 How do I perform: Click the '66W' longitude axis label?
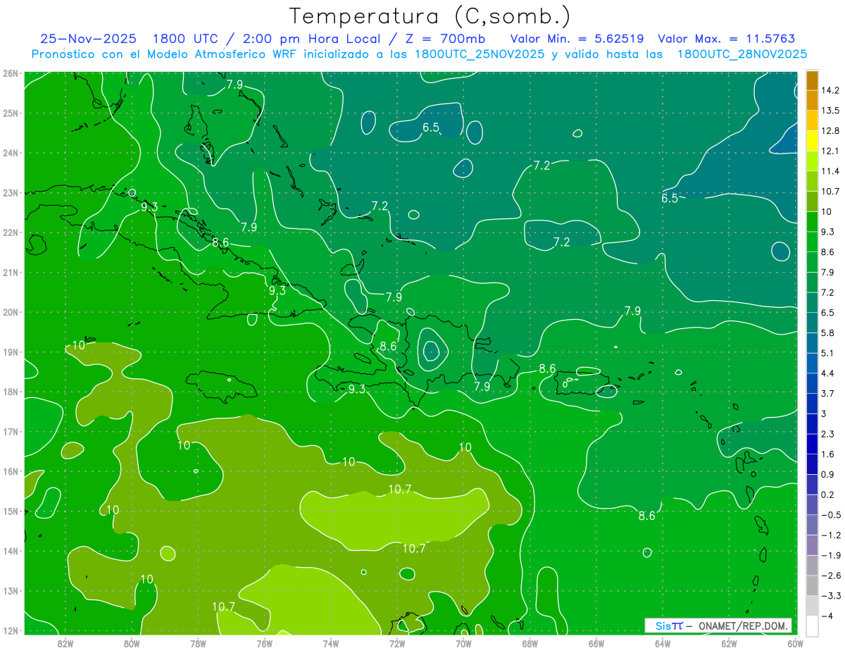(x=596, y=643)
